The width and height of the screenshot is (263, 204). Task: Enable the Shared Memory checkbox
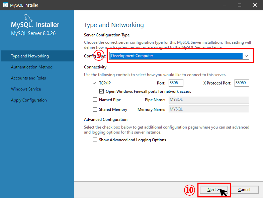coord(95,110)
